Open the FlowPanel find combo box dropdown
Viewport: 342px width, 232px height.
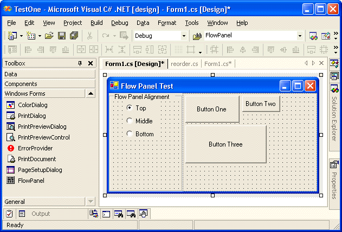(x=300, y=36)
